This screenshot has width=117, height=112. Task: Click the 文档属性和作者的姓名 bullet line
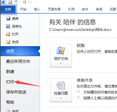point(100,92)
